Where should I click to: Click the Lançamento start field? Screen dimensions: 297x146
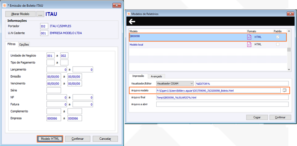(57, 69)
